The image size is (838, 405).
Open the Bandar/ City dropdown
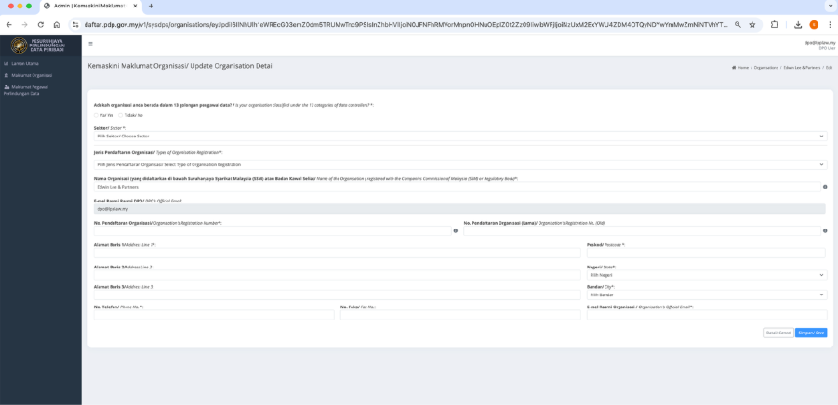tap(706, 295)
